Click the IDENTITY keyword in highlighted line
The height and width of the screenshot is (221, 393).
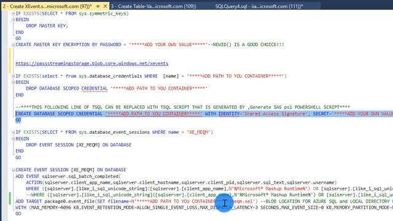[x=229, y=114]
